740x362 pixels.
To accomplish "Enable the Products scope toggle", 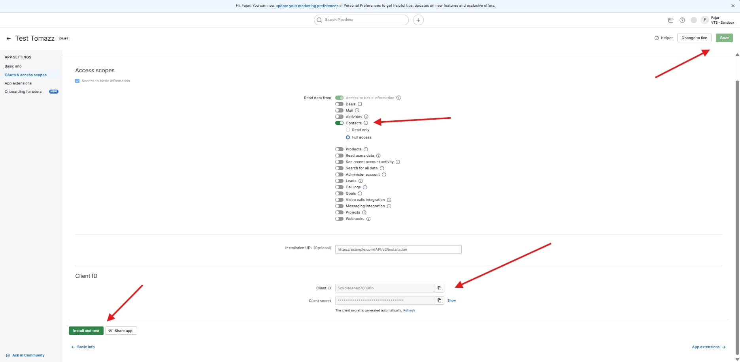I will click(x=339, y=149).
